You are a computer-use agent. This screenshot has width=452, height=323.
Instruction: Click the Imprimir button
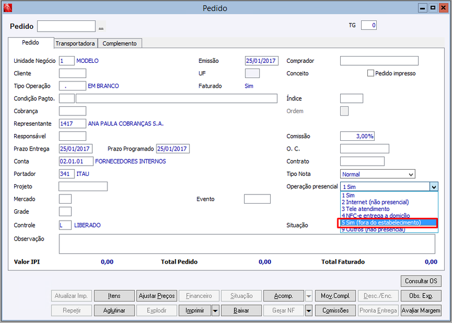click(195, 311)
